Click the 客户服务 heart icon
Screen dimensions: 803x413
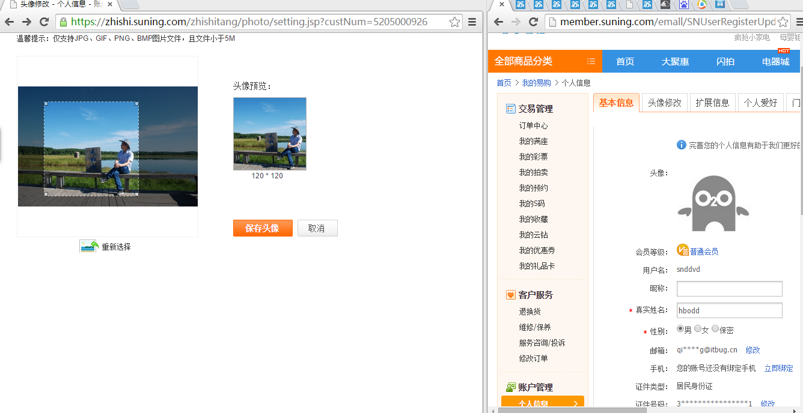511,295
